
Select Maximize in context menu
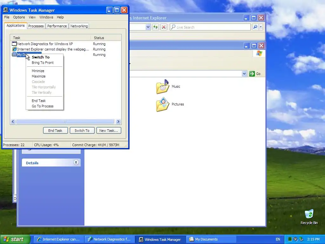point(38,76)
